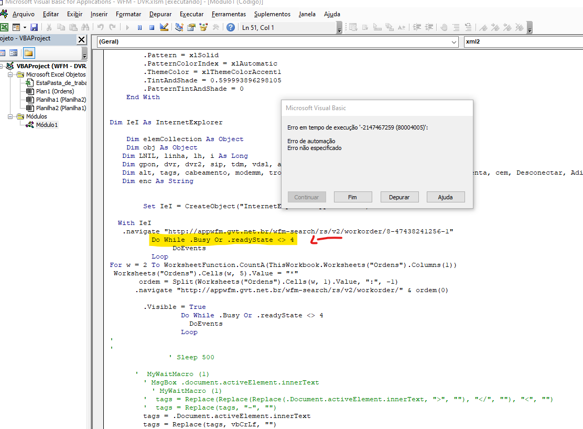Open the Insert object dropdown arrow
Image resolution: width=583 pixels, height=429 pixels.
[25, 27]
